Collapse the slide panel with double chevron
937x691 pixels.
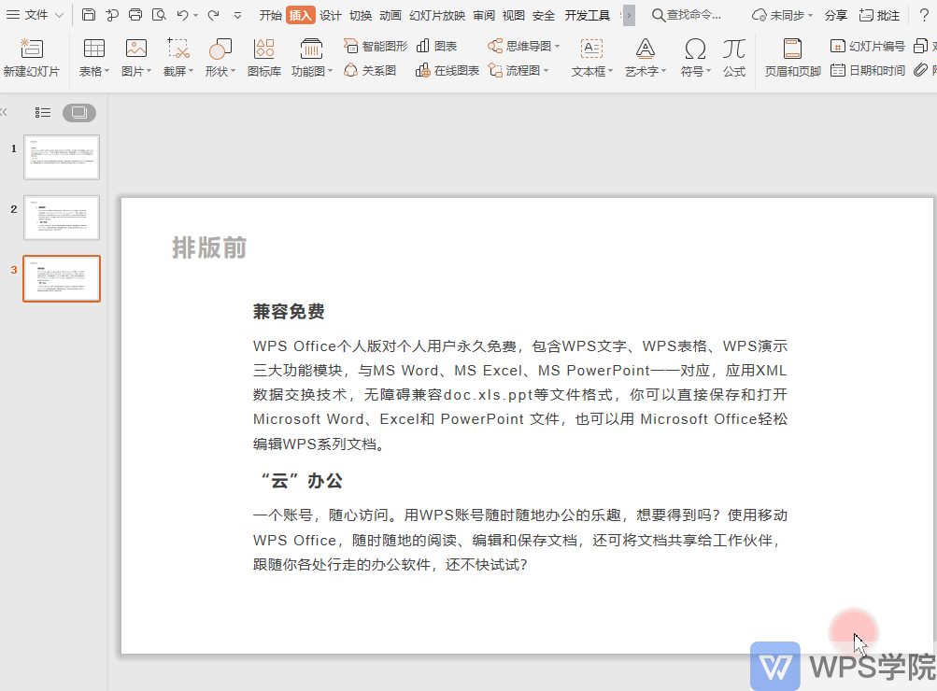(x=4, y=112)
